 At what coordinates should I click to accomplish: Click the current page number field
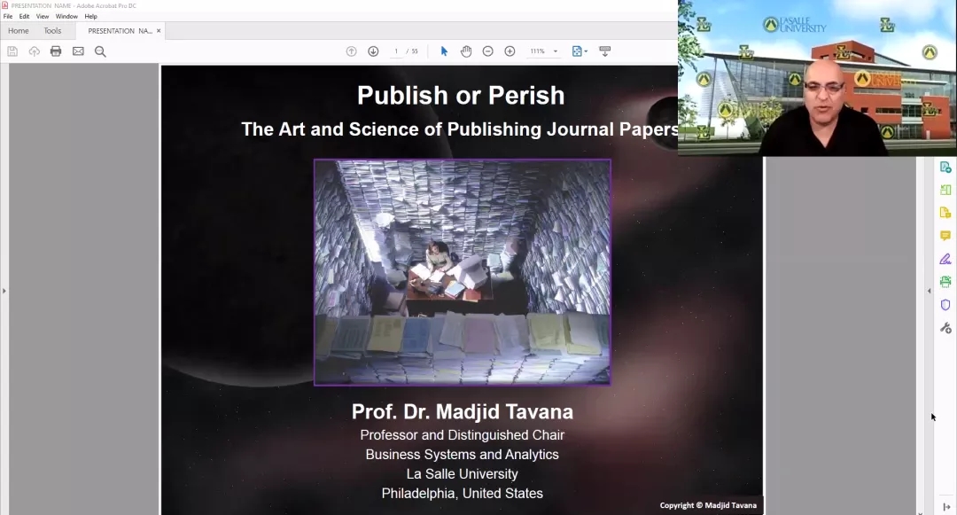(396, 51)
